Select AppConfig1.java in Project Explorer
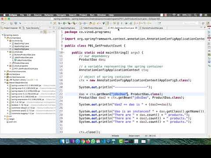Viewport: 211px width, 158px height. (22, 43)
